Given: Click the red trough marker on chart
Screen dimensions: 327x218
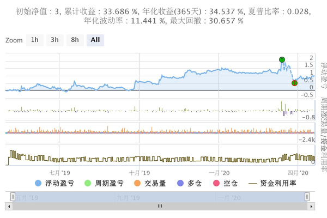Looking at the screenshot, I should (294, 83).
